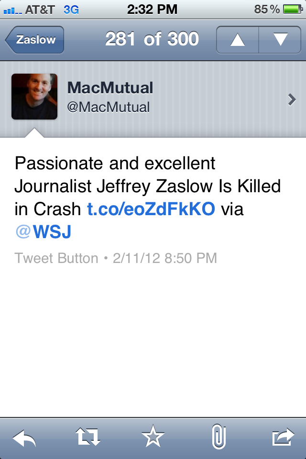
Task: Tap the "281 of 300" title
Action: pyautogui.click(x=152, y=39)
